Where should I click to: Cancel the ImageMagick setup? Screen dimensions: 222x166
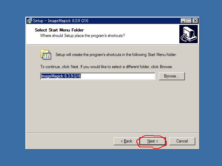pyautogui.click(x=182, y=141)
